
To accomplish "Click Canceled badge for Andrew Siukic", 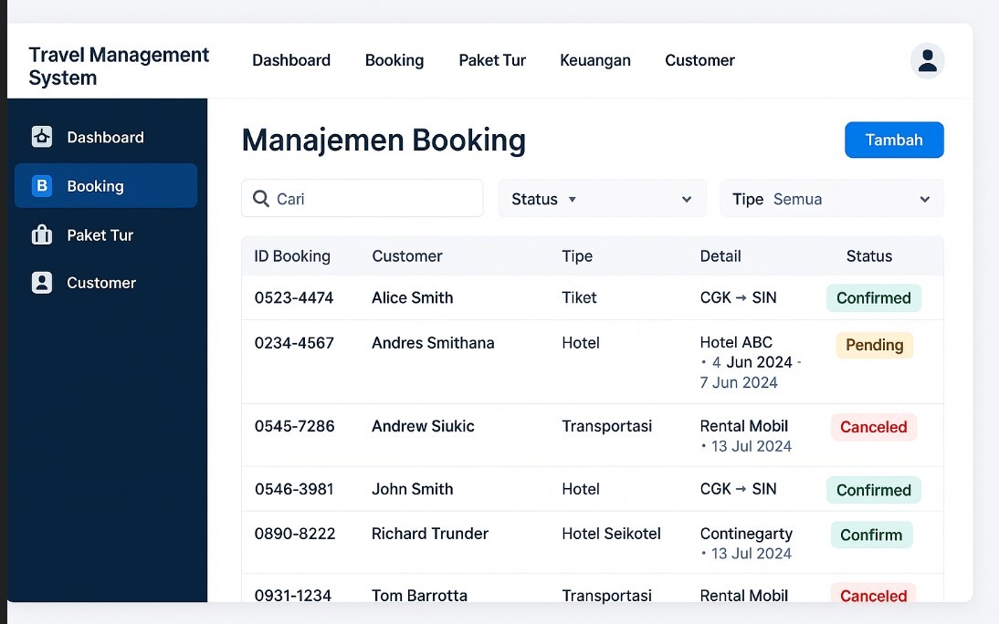I will [874, 427].
